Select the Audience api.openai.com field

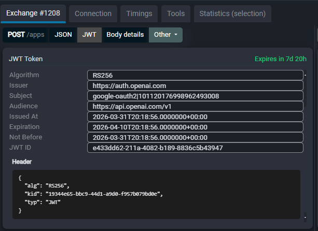195,106
